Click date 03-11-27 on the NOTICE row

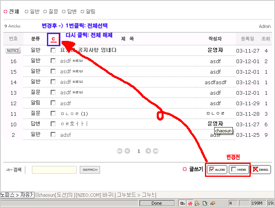tap(247, 51)
